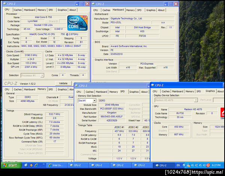Switch to the Intel taskbar window button

coord(56,165)
